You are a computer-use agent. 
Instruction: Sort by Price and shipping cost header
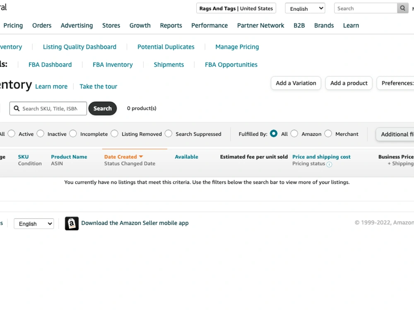pos(321,157)
